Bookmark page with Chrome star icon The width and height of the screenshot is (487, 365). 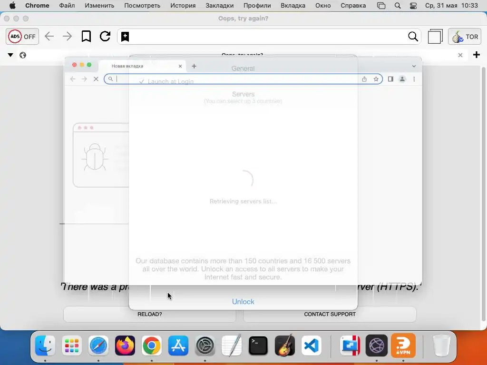click(x=376, y=79)
